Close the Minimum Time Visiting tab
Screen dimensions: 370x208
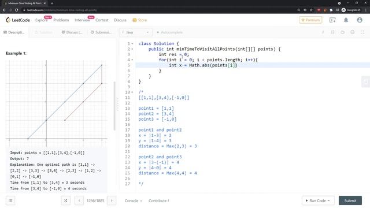45,3
